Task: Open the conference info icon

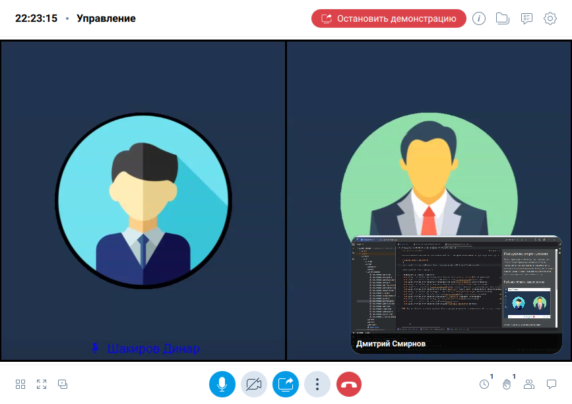Action: tap(479, 18)
